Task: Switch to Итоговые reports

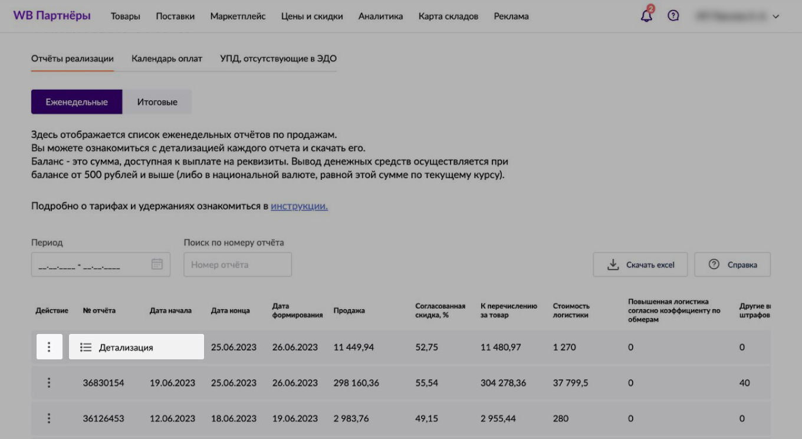Action: (x=157, y=101)
